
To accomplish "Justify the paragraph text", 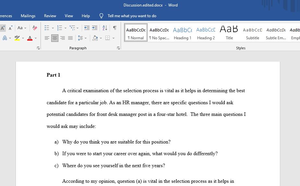I will pyautogui.click(x=70, y=38).
